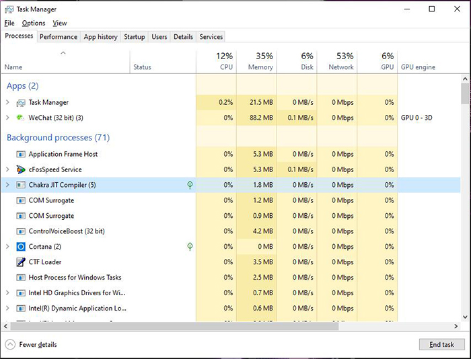Click the vertical scrollbar thumb

click(465, 92)
